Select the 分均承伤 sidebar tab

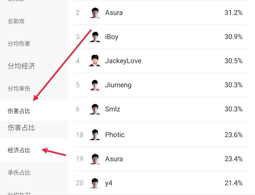19,88
